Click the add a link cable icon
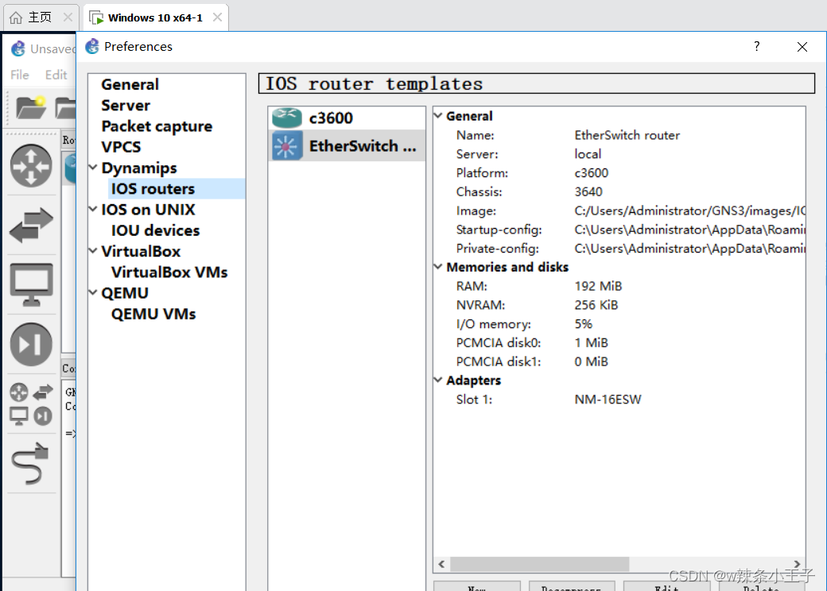 (30, 464)
